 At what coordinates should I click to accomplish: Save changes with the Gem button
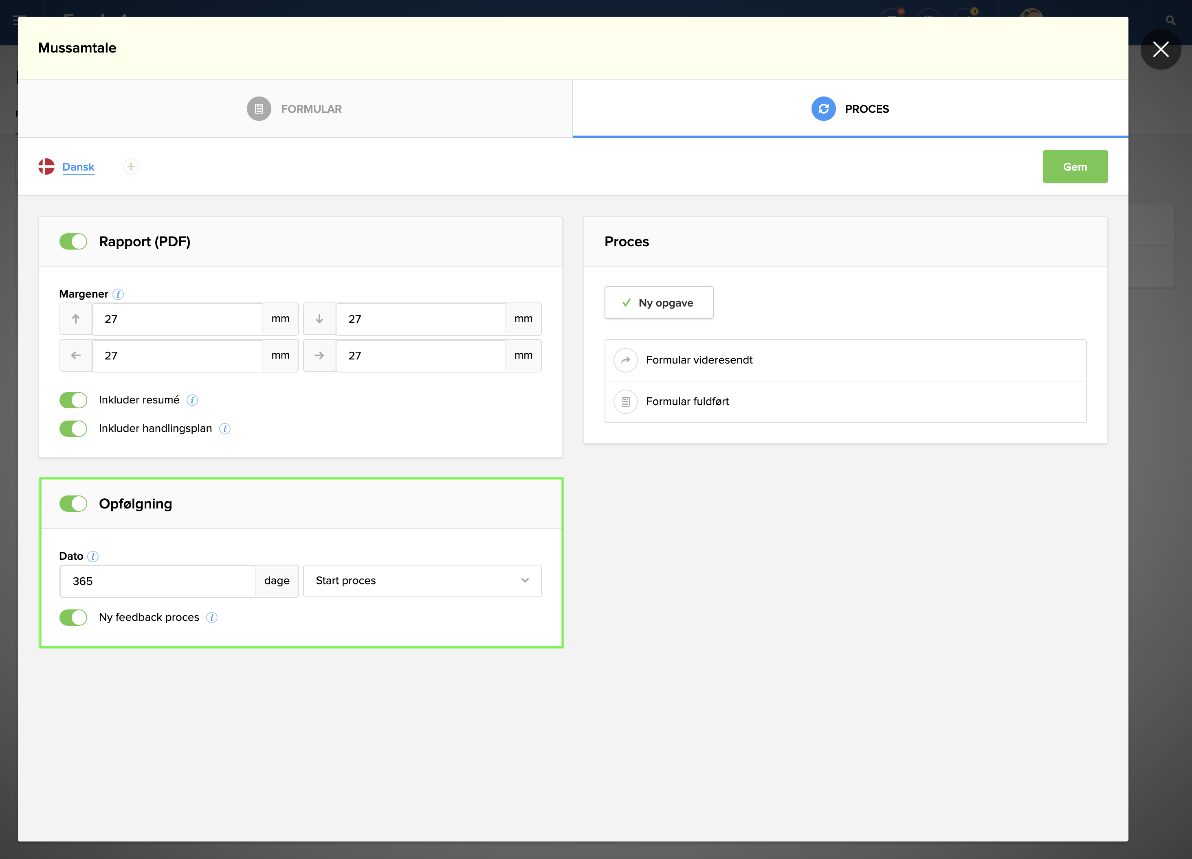click(x=1075, y=167)
